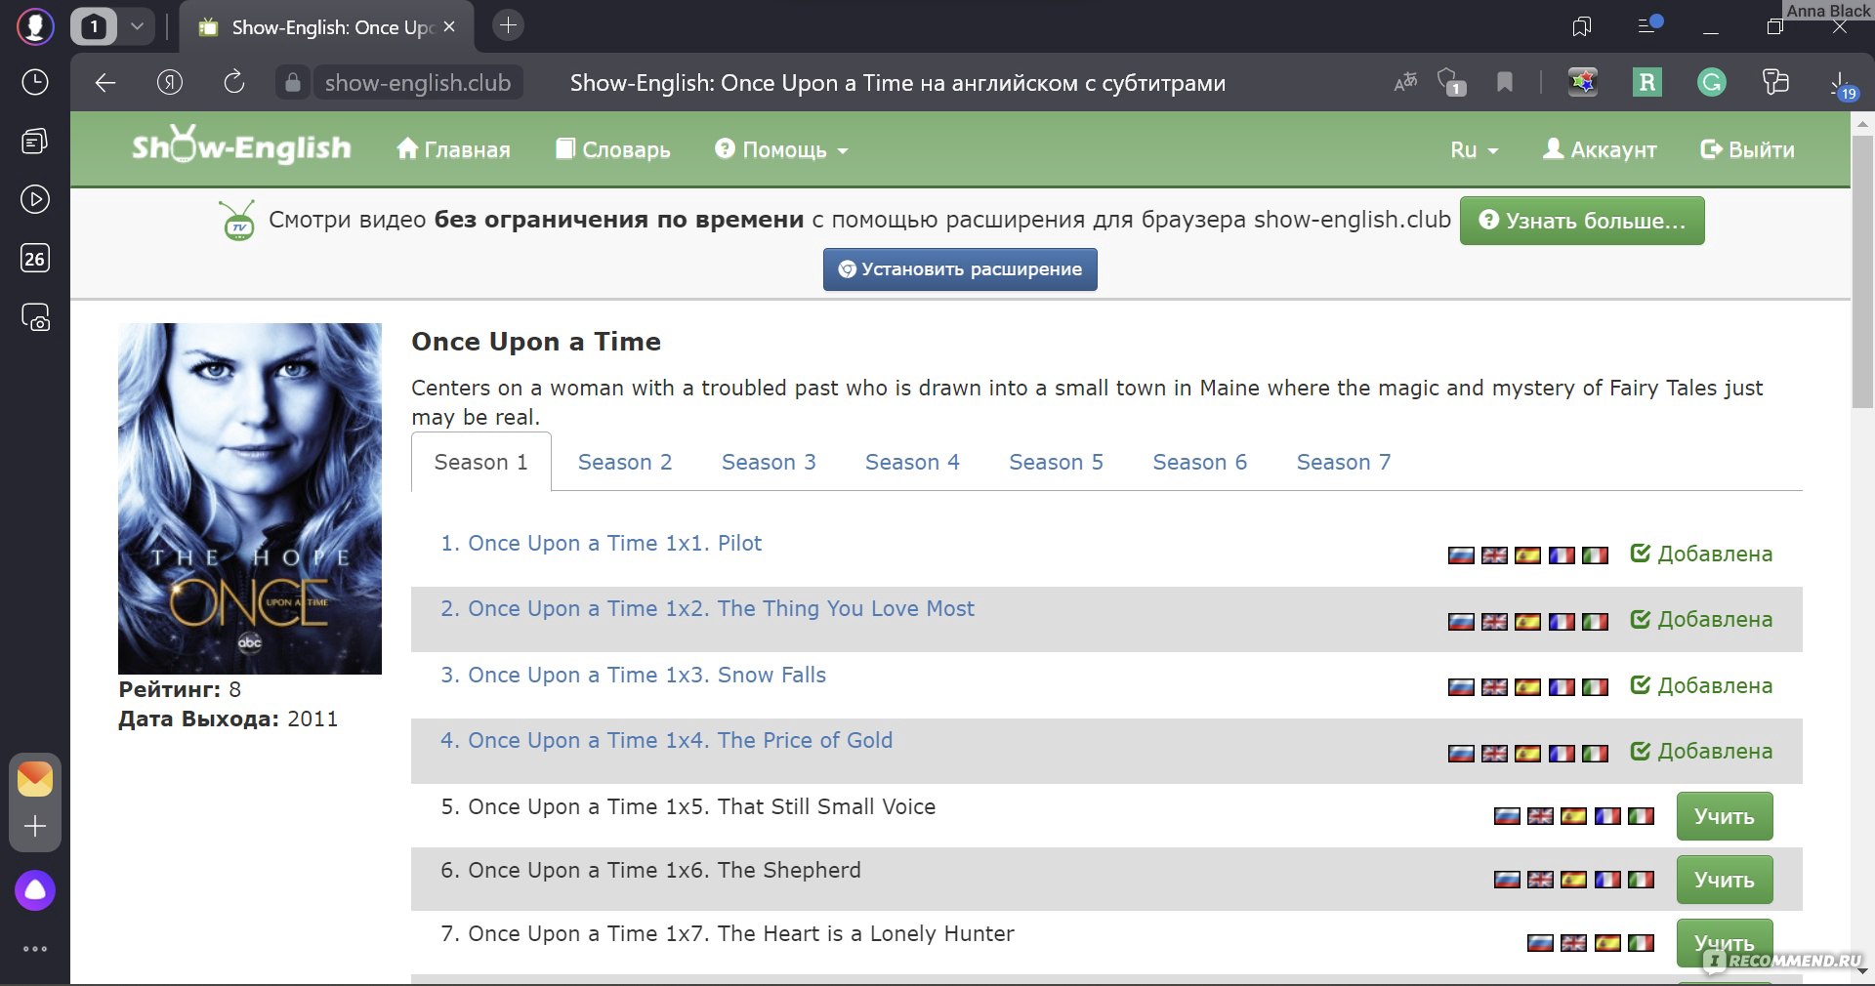Click the sidebar icon labeled 26

pos(35,259)
